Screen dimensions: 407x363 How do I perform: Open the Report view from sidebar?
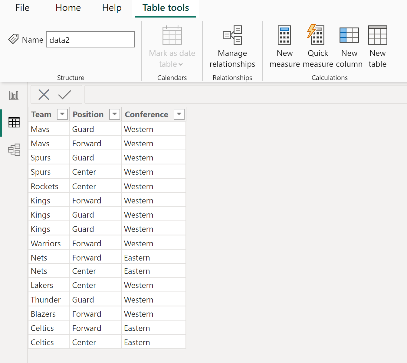(x=14, y=96)
